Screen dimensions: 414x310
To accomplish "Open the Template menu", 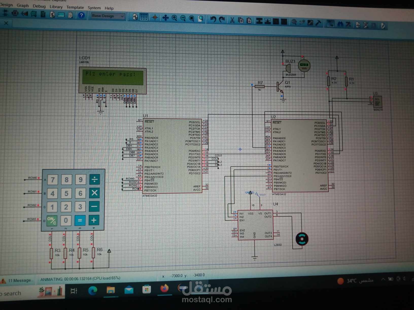I will point(75,7).
